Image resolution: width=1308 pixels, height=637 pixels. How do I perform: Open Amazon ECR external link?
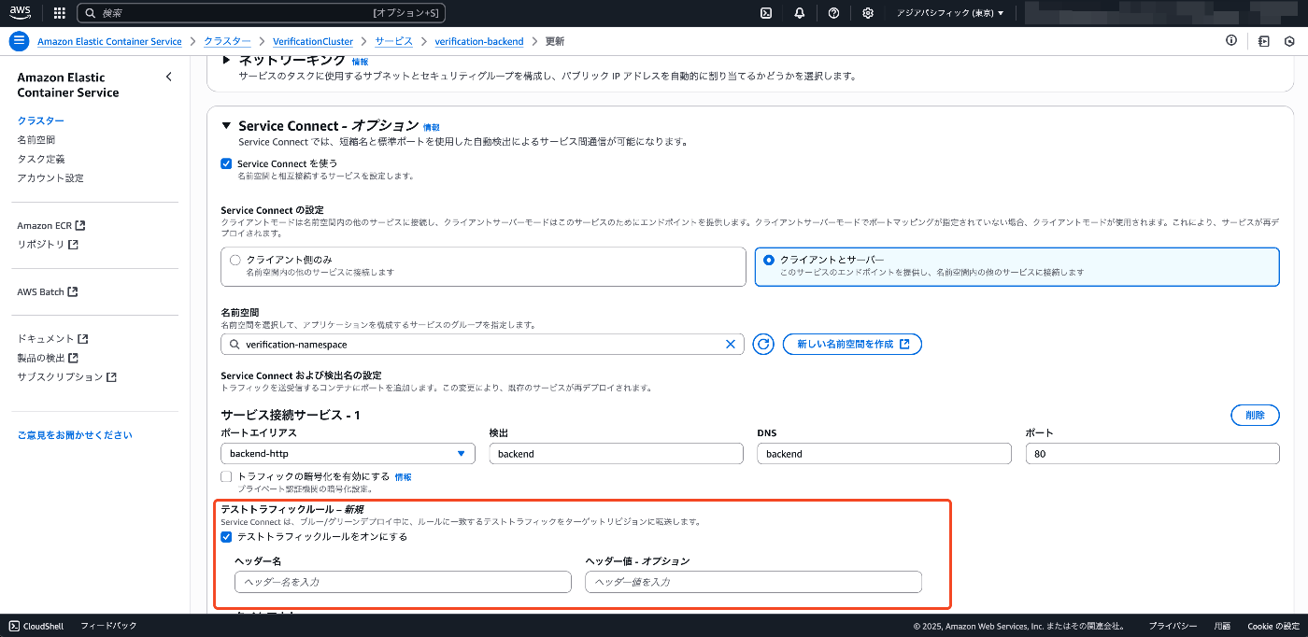coord(51,225)
